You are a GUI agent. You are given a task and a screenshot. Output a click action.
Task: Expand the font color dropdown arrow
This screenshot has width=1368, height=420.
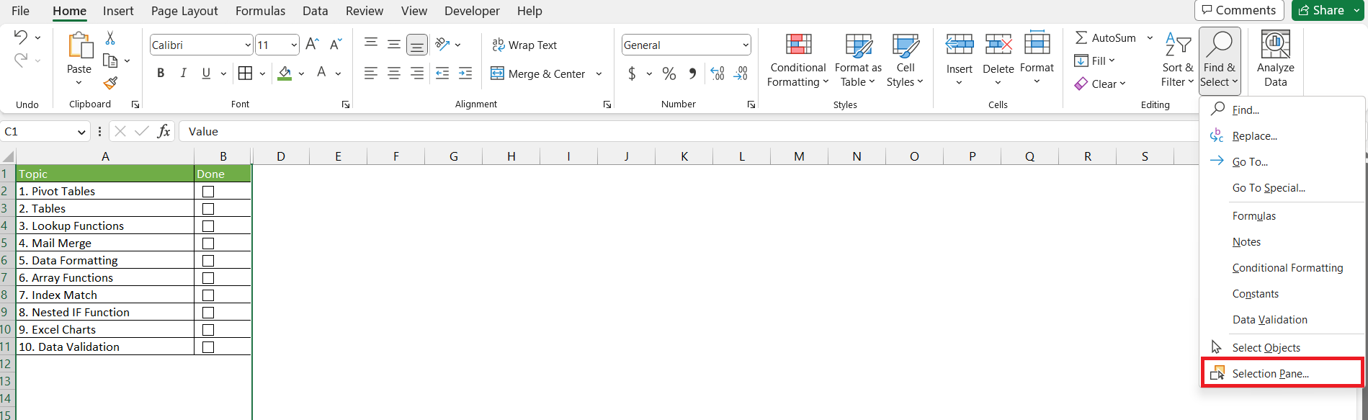(339, 73)
